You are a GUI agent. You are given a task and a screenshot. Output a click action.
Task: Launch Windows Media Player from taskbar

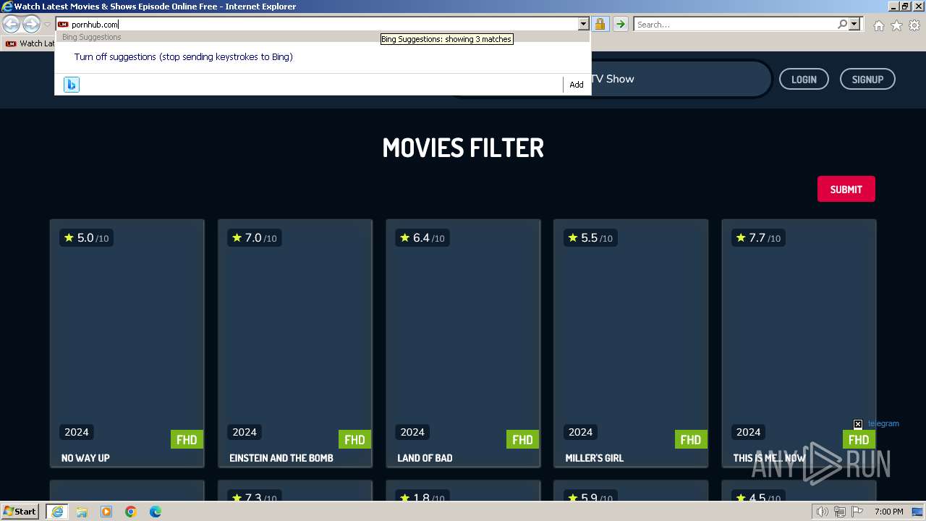click(106, 512)
